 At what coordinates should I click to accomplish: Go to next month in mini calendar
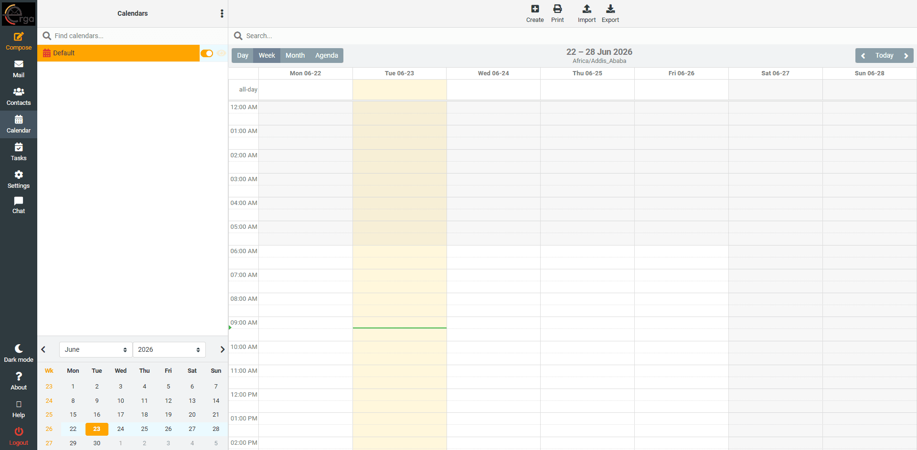point(222,349)
